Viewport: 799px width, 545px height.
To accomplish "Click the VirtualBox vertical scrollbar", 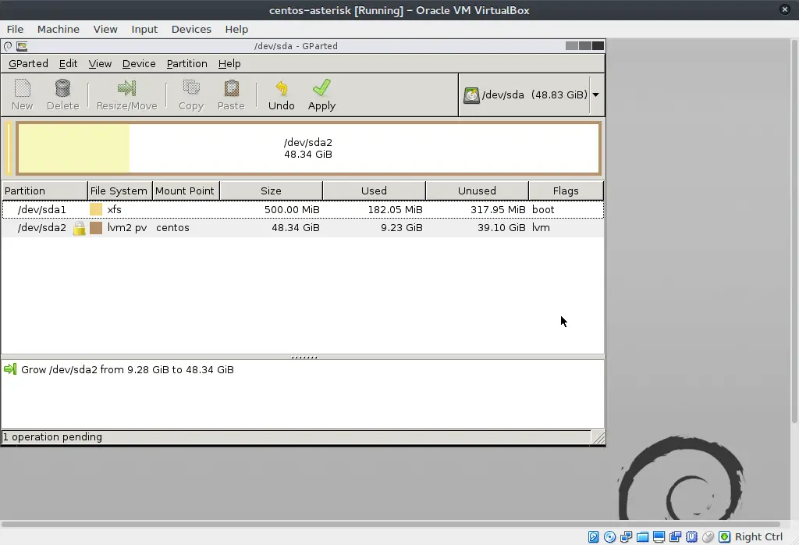I will (794, 230).
